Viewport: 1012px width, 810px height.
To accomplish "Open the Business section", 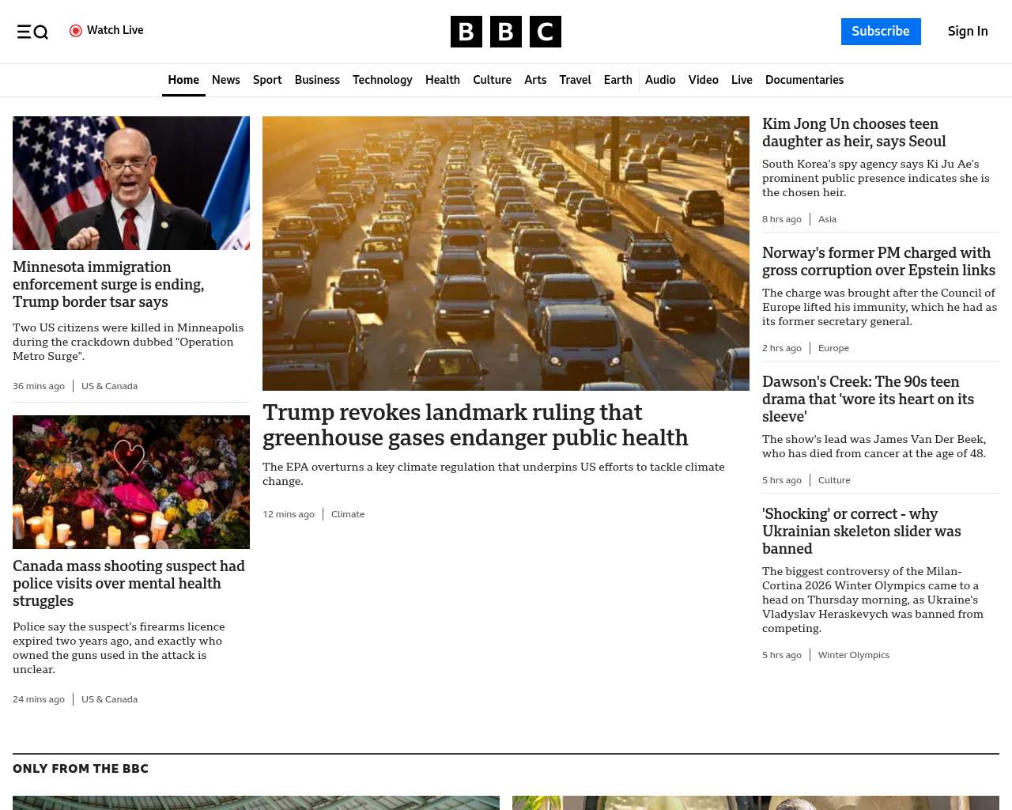I will [x=317, y=80].
